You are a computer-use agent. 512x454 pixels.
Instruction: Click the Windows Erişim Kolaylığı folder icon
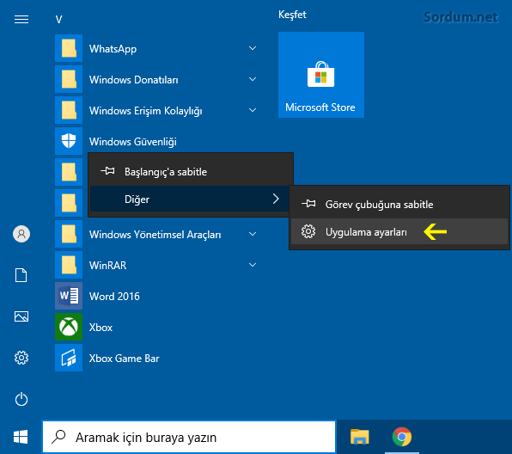click(x=69, y=110)
